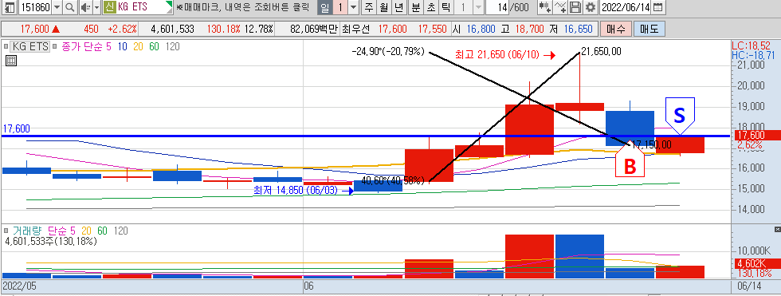Open the calendar date picker icon

658,7
